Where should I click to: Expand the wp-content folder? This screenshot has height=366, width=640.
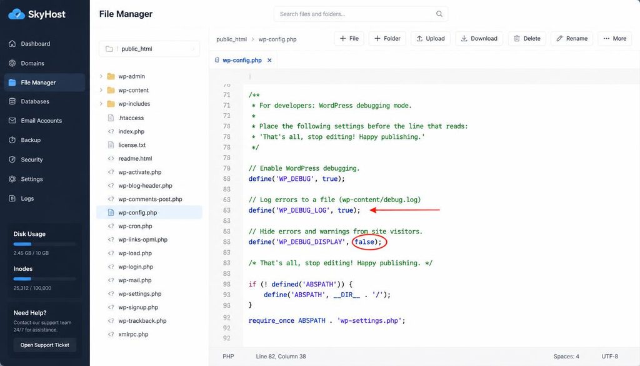(x=101, y=90)
